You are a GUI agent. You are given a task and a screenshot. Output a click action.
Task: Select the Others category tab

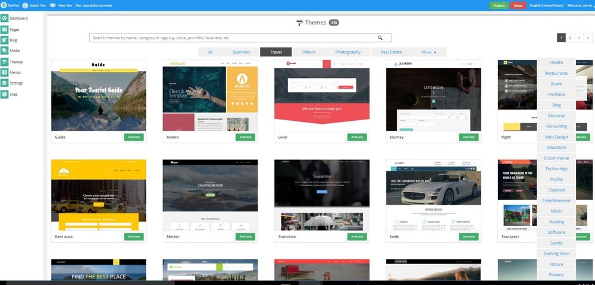308,52
